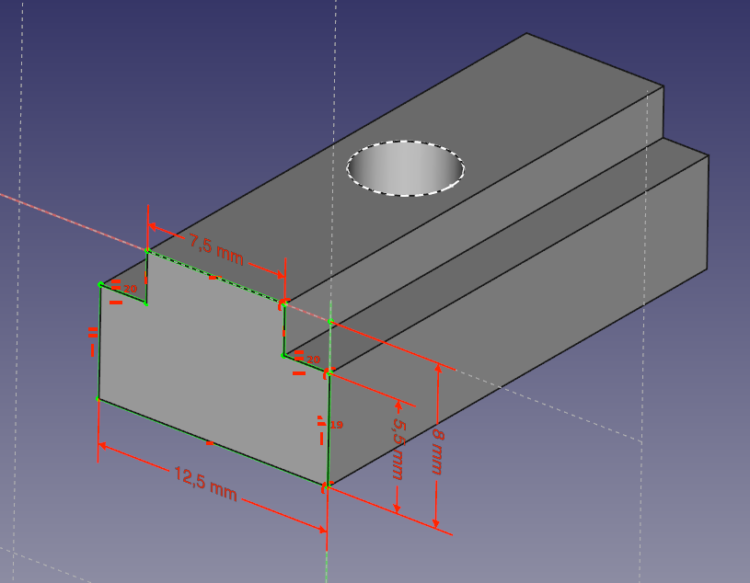Select the bottom-left corner vertex of sketch
Image resolution: width=750 pixels, height=583 pixels.
[x=98, y=399]
